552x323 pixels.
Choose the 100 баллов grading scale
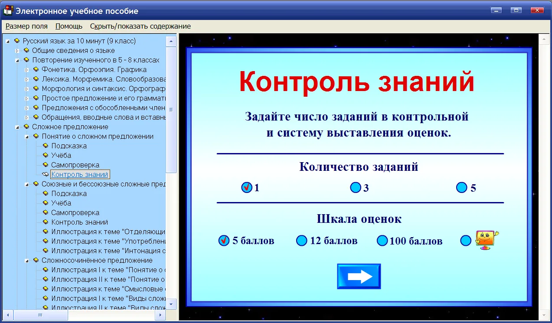[x=382, y=241]
